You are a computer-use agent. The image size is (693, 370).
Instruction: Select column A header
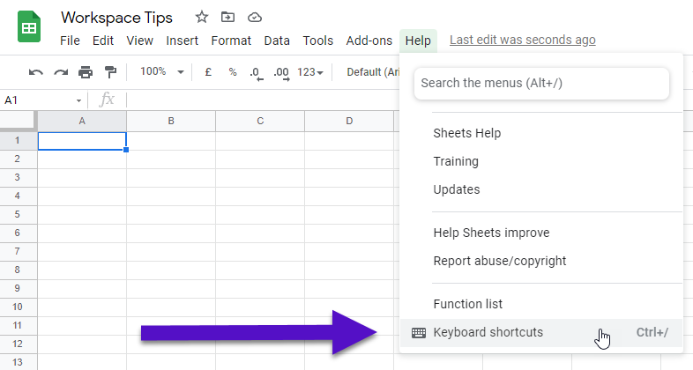82,121
